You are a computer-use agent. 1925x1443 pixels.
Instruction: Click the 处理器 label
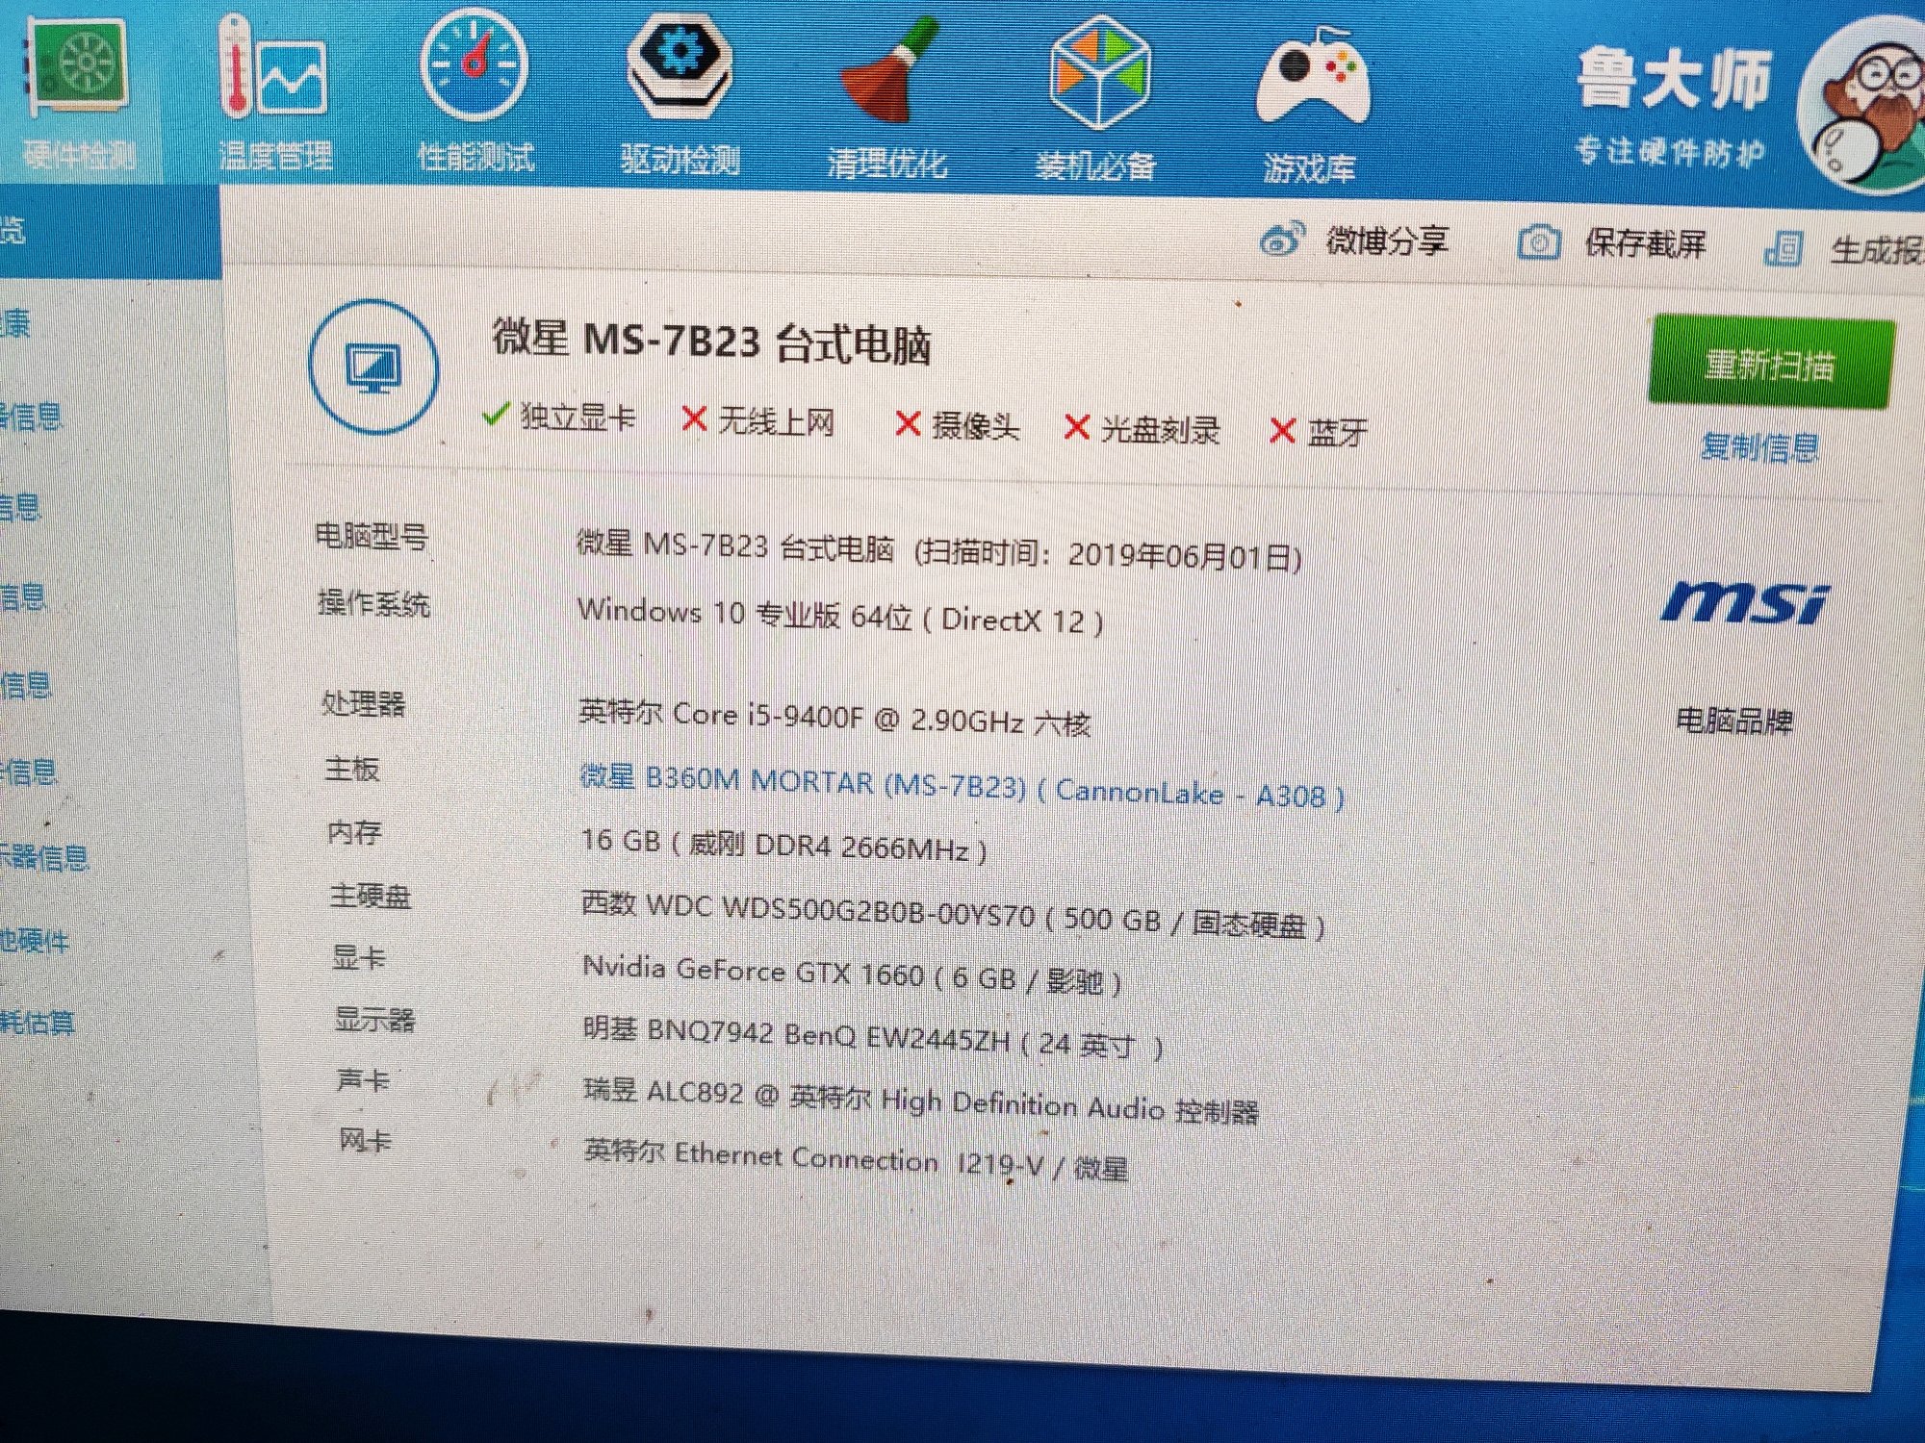[363, 703]
